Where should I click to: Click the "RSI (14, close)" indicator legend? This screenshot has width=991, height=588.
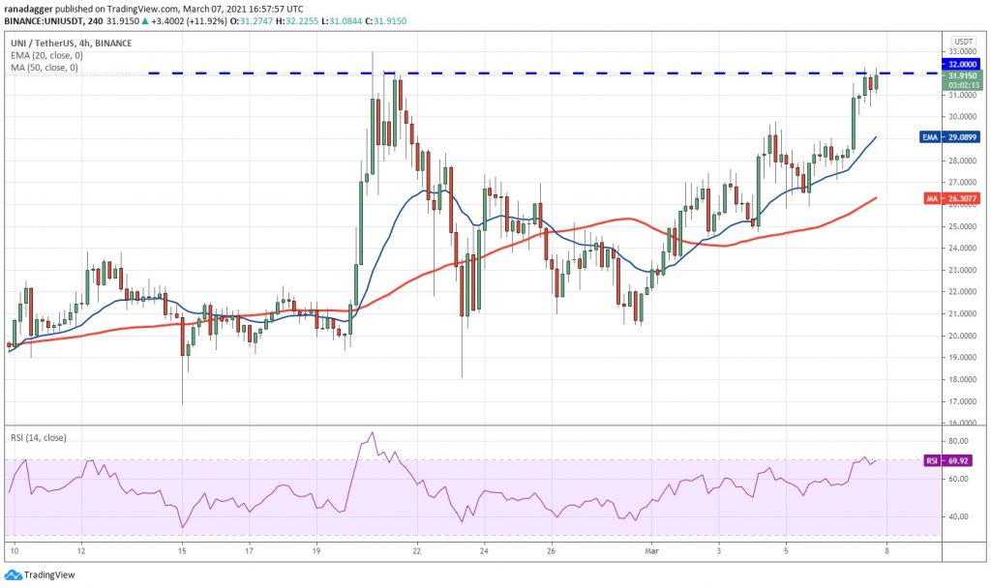click(39, 438)
